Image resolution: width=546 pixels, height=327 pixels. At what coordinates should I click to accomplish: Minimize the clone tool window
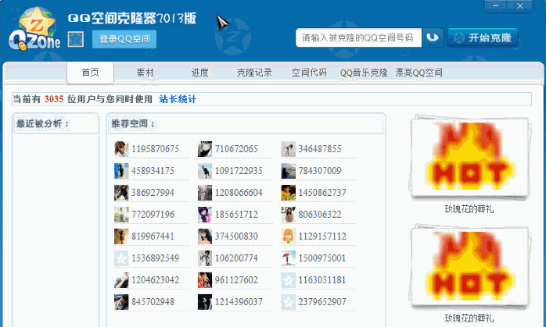pos(496,6)
